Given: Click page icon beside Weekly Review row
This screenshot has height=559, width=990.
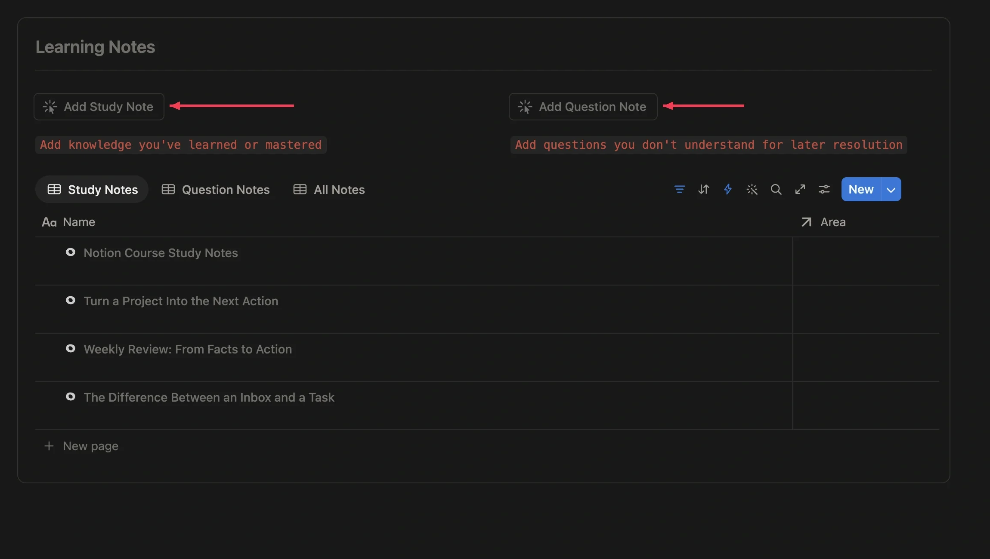Looking at the screenshot, I should [x=71, y=349].
